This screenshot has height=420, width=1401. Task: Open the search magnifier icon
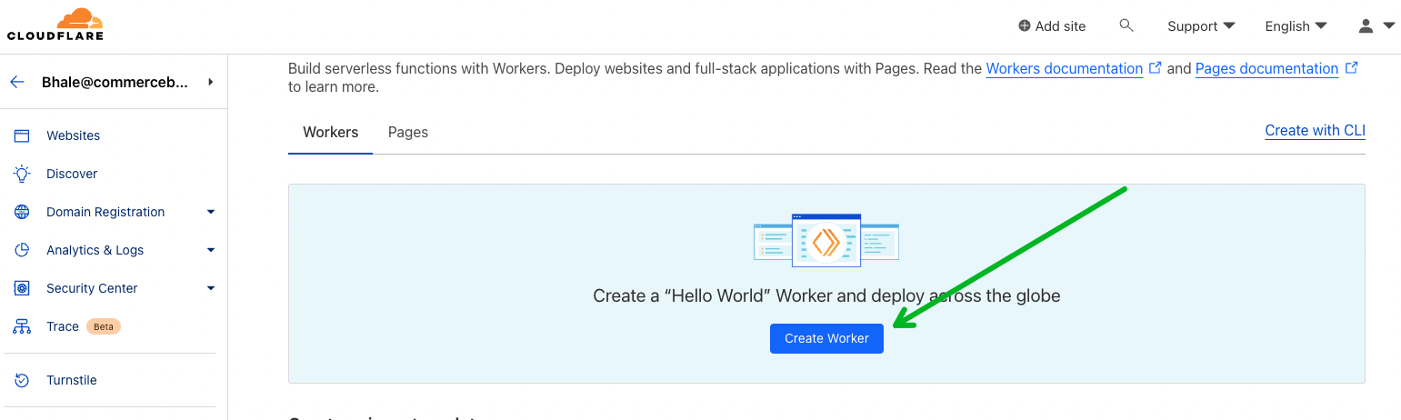pos(1126,25)
